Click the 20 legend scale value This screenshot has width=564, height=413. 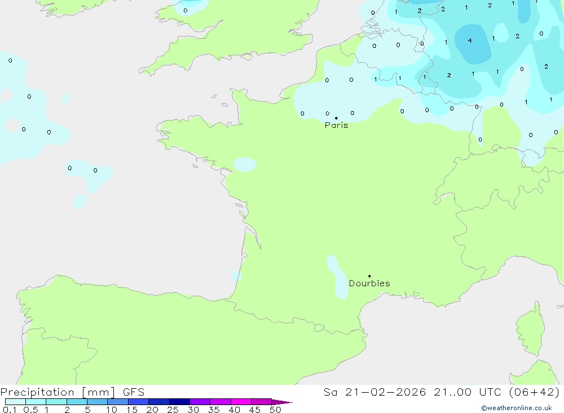pyautogui.click(x=152, y=410)
